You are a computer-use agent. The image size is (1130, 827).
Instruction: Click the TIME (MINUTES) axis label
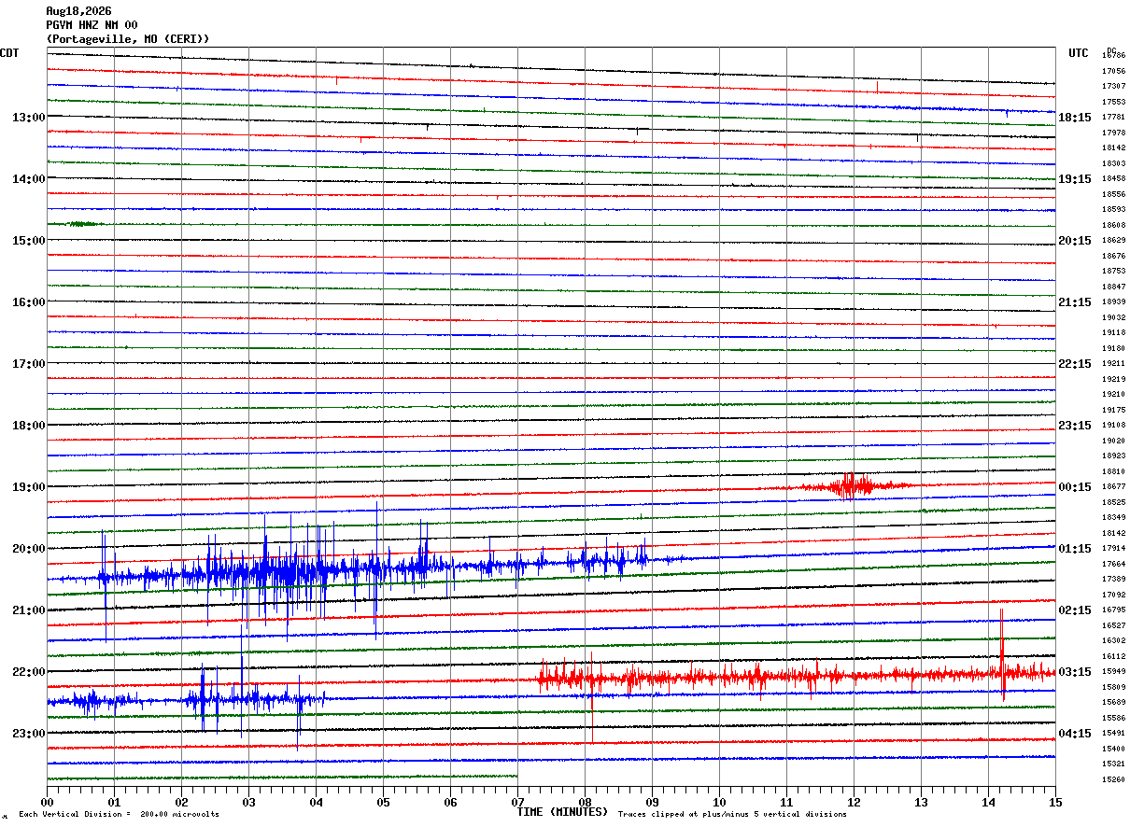(562, 812)
